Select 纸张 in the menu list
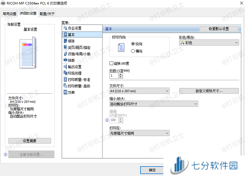Screen dimensions: 245x176 (x=82, y=41)
